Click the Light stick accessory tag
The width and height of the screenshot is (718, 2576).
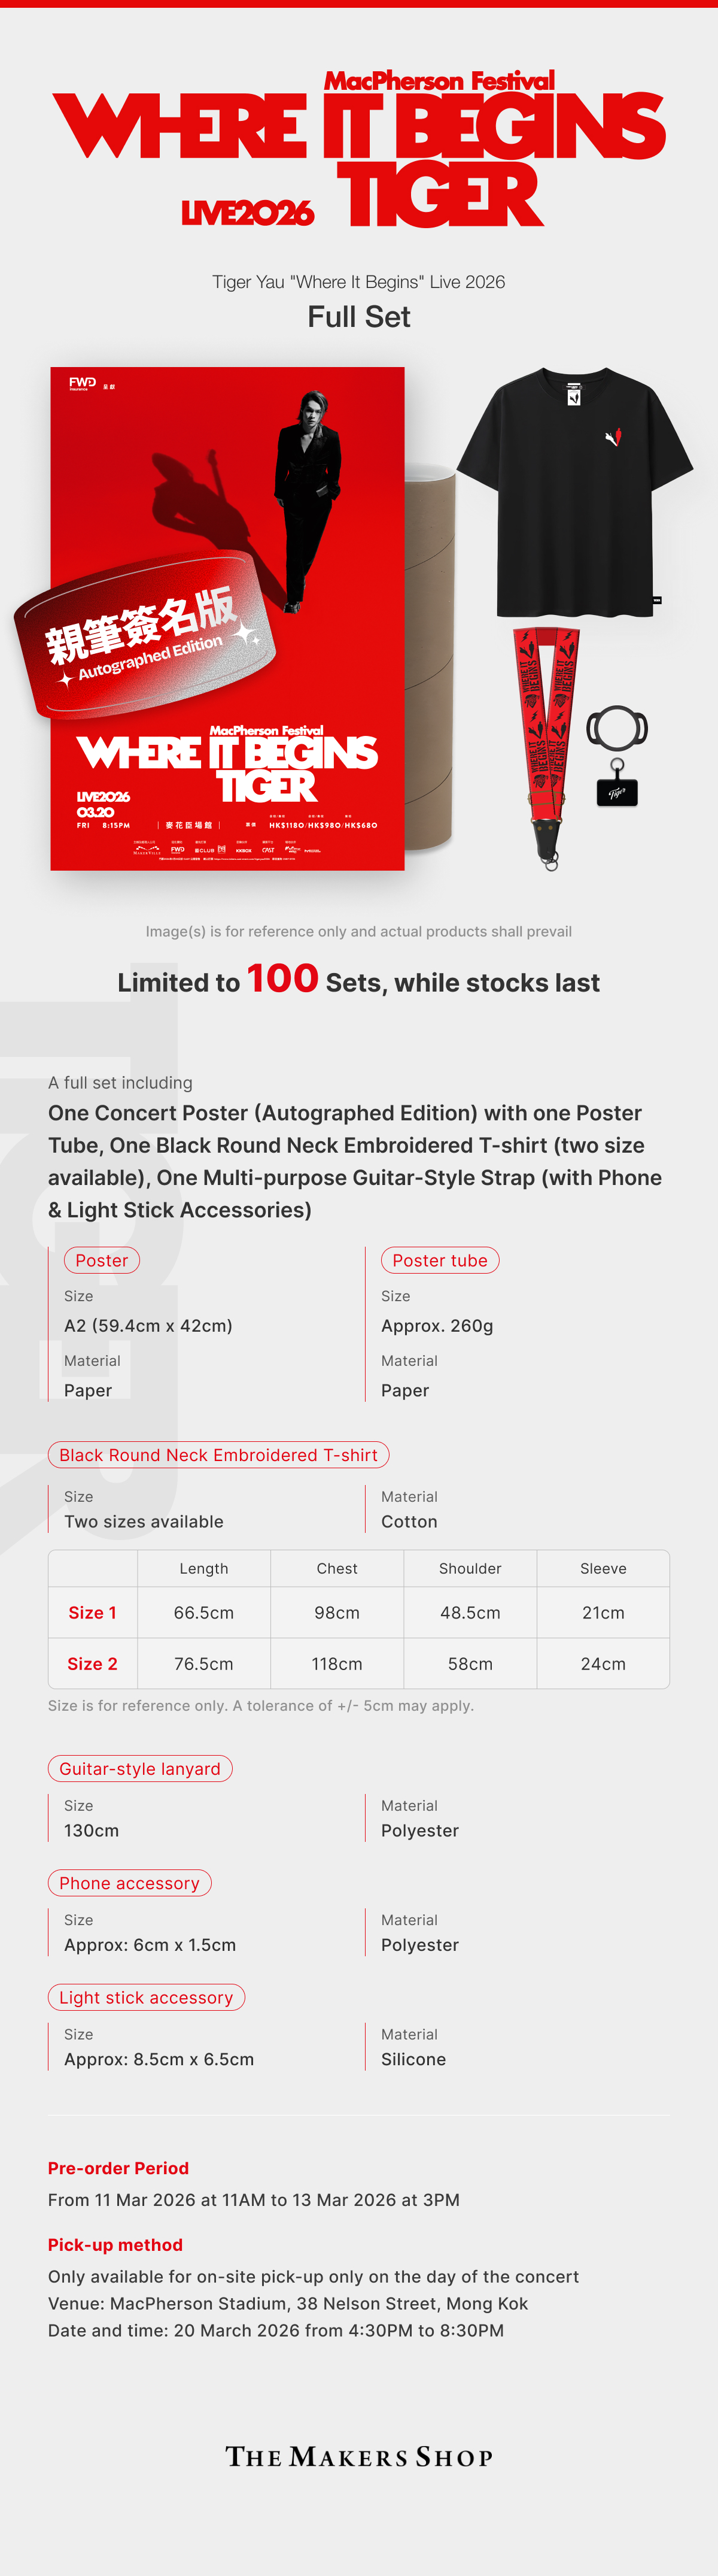[x=146, y=1997]
